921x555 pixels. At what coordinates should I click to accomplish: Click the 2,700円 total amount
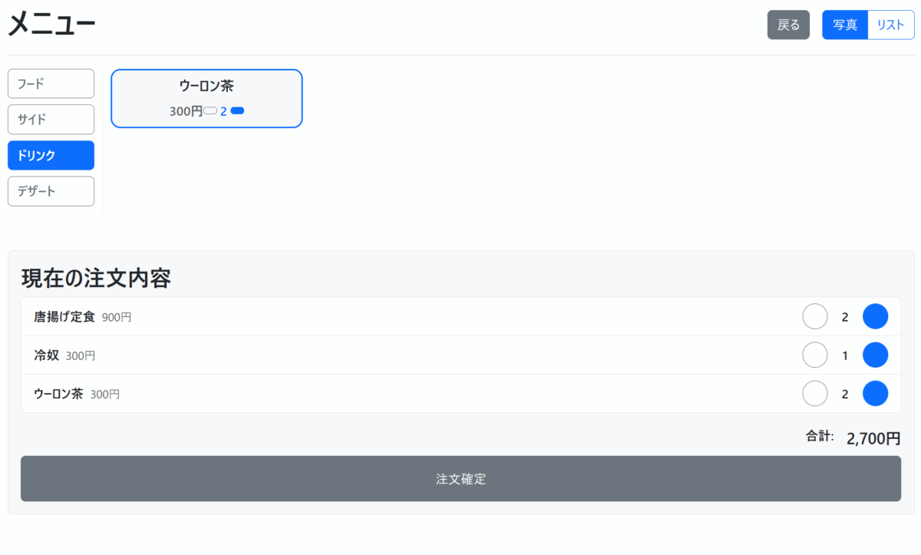coord(873,438)
